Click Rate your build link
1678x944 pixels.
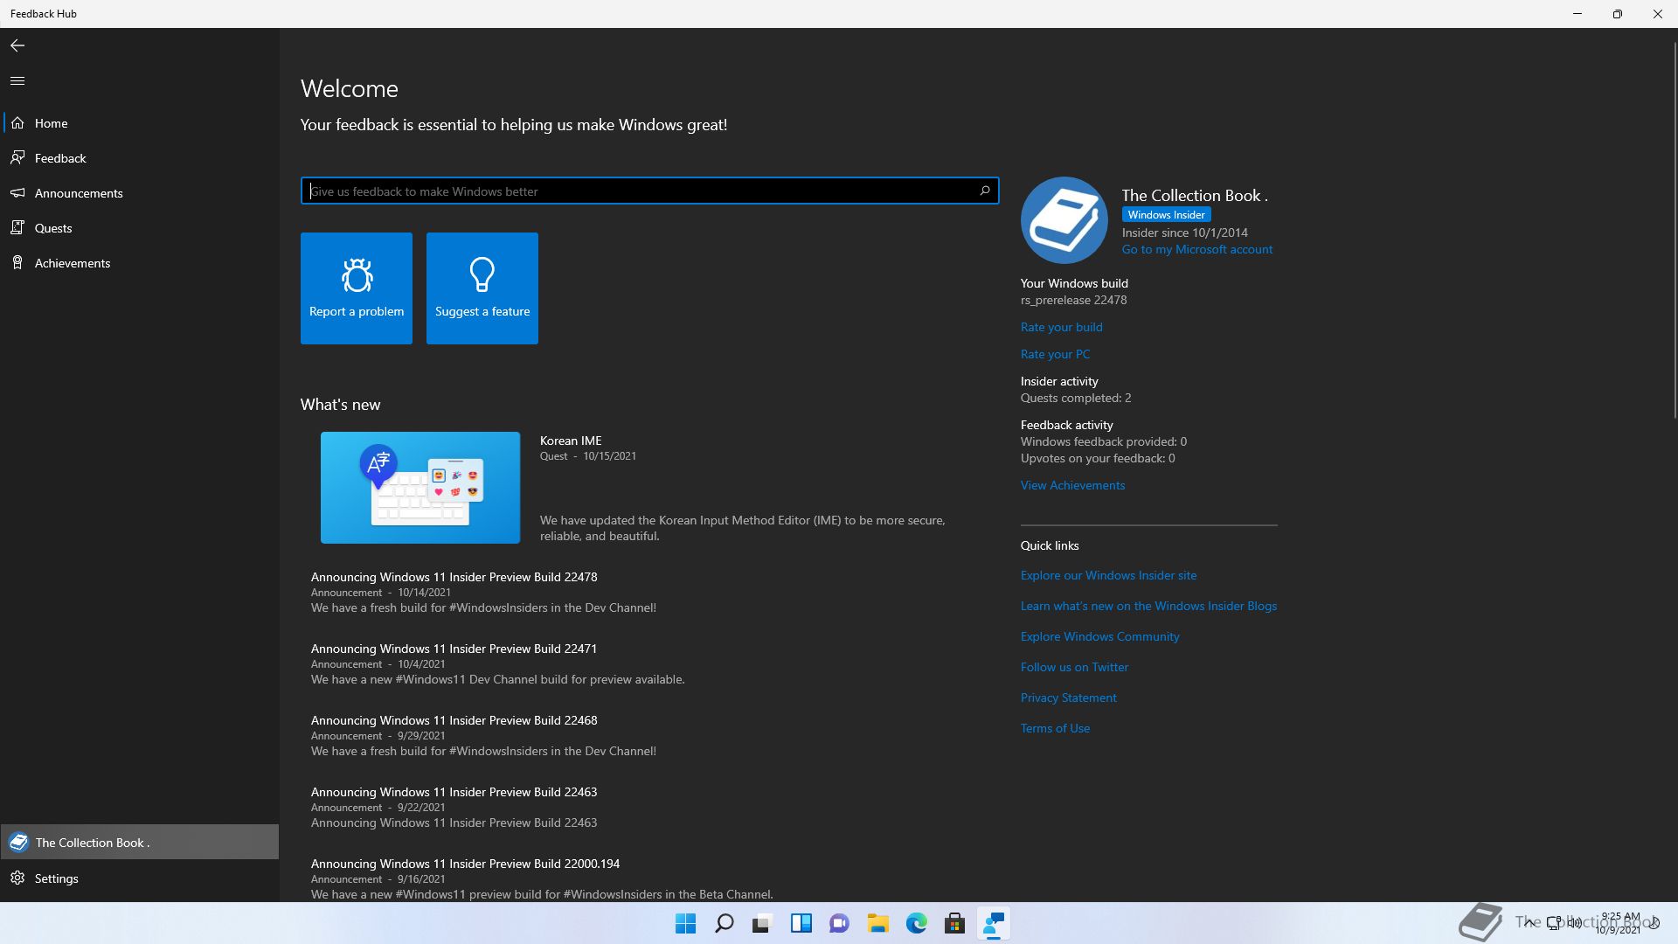[x=1061, y=327]
